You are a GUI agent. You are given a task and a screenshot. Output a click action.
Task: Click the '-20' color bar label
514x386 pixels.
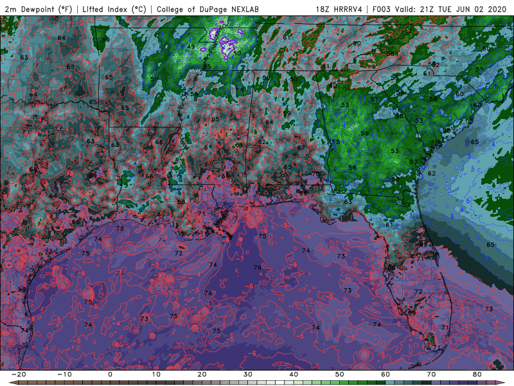point(19,374)
